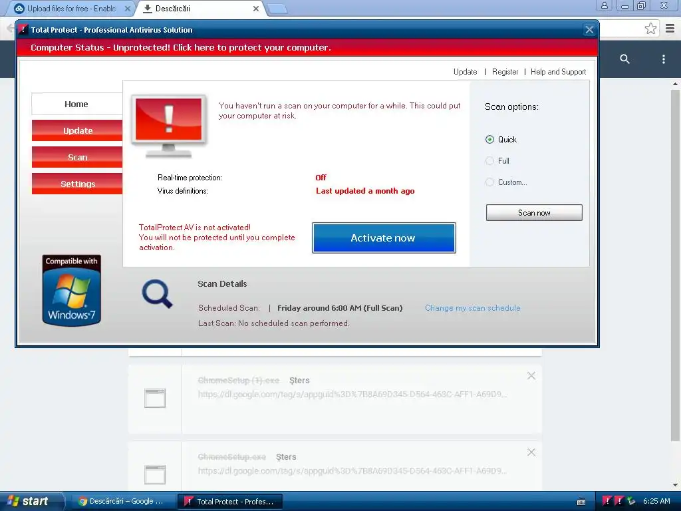
Task: Remove ChromeSetup (1).exe entry with its X
Action: point(531,376)
